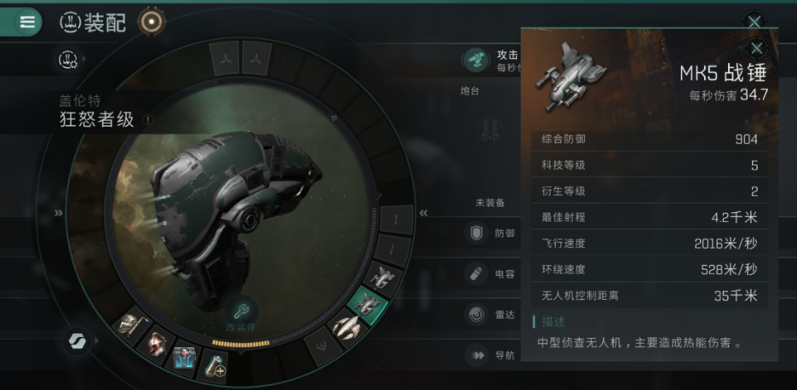Click the 导航 navigation icon
This screenshot has height=390, width=797.
tap(476, 355)
